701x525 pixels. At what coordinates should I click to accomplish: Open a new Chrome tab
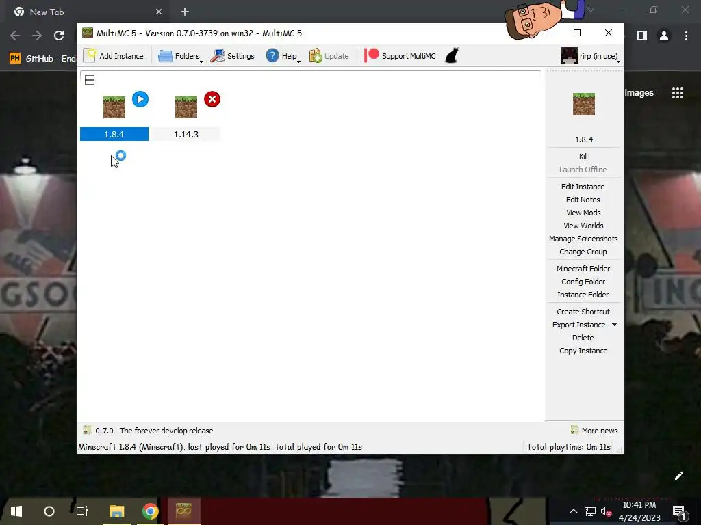coord(185,12)
